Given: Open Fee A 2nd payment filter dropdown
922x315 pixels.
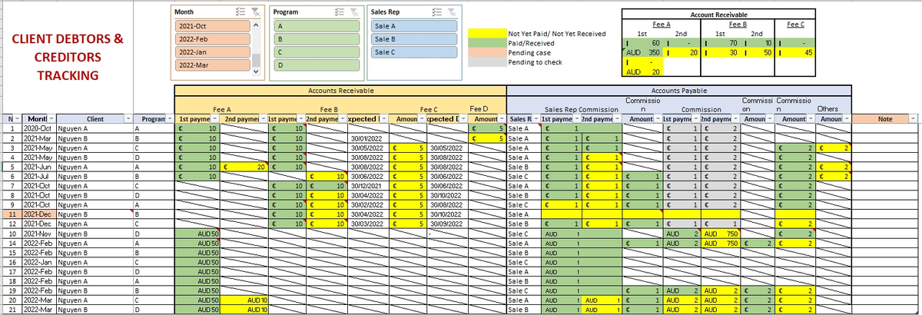Looking at the screenshot, I should (263, 120).
